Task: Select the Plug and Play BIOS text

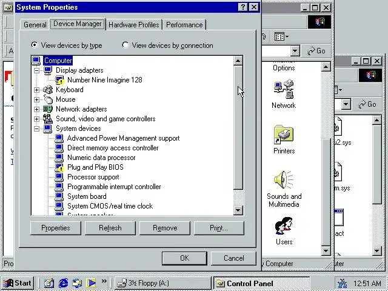Action: pyautogui.click(x=95, y=167)
